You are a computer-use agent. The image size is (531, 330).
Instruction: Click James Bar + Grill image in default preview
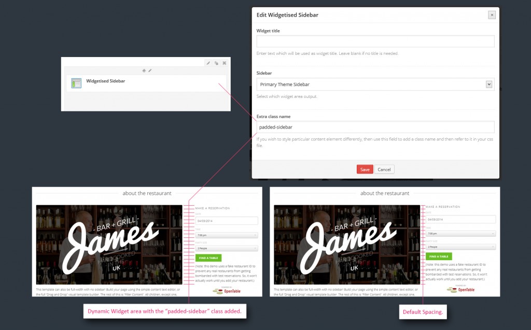point(347,245)
